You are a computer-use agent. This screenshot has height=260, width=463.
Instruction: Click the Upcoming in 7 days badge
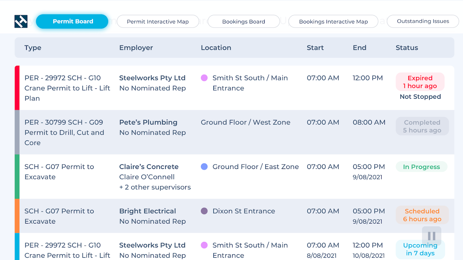[x=420, y=249]
